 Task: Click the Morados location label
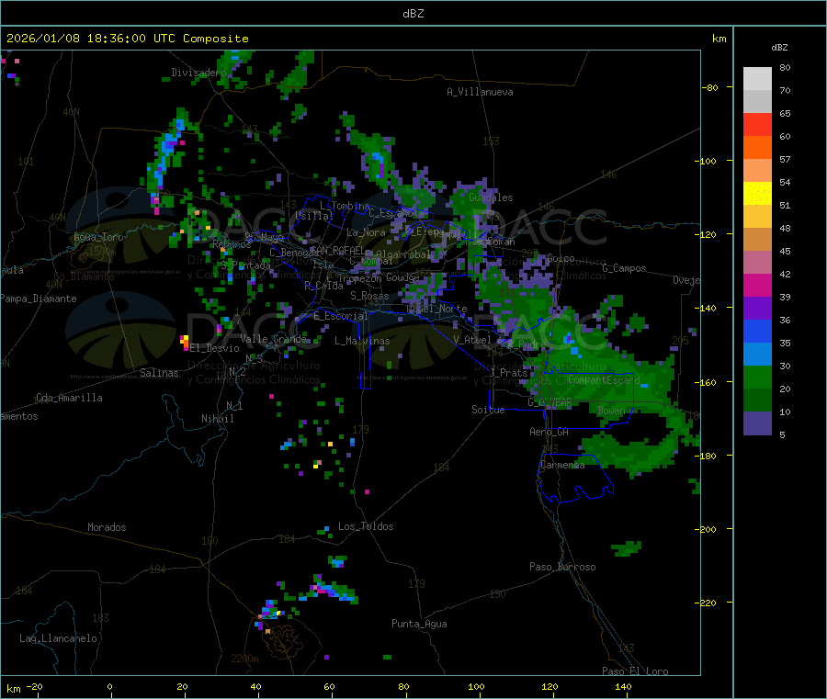click(107, 527)
